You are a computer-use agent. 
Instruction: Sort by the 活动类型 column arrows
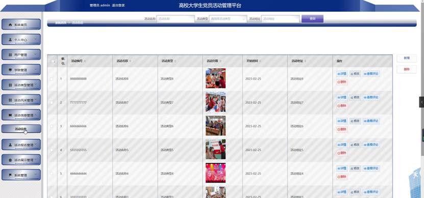point(175,61)
